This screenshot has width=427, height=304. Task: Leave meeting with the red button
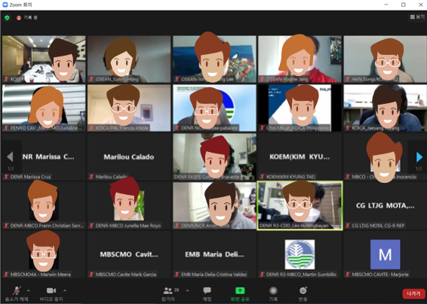point(413,293)
